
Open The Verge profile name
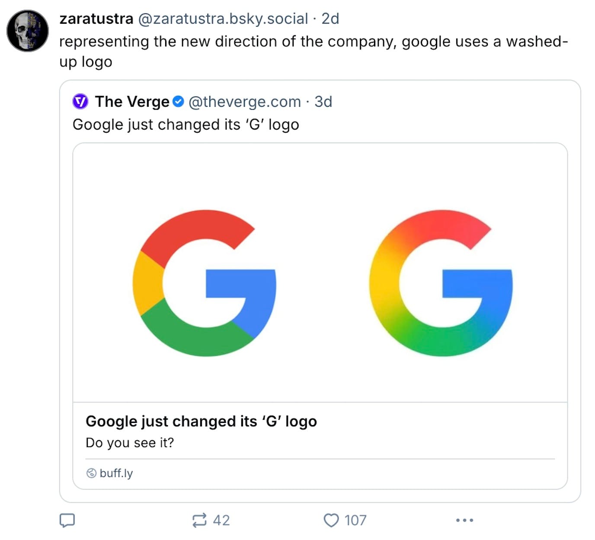(132, 102)
